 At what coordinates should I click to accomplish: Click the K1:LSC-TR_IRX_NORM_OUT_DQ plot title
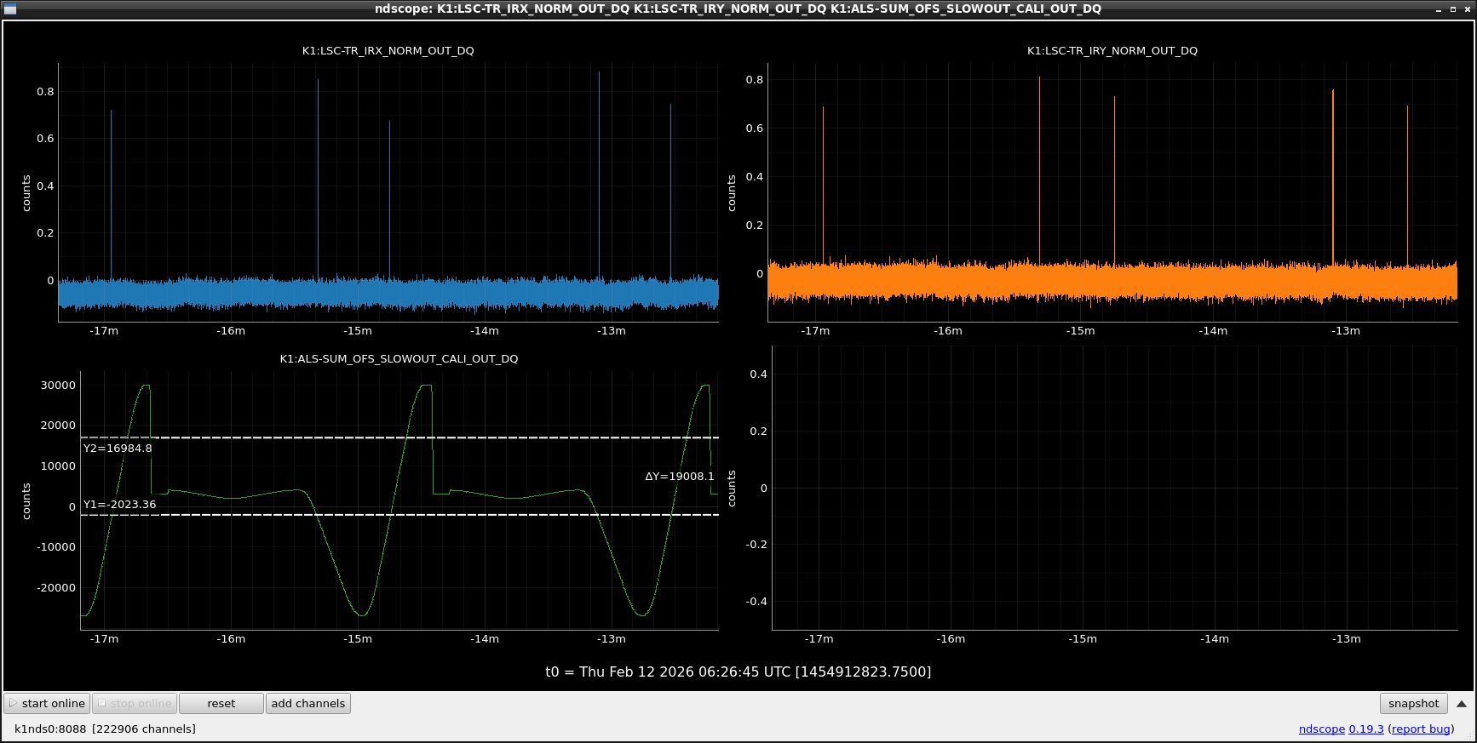(x=388, y=51)
